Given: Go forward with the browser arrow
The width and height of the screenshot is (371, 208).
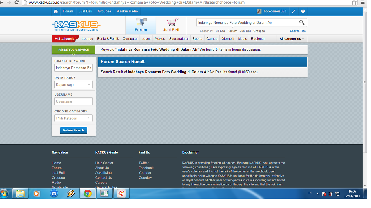Looking at the screenshot, I should (9, 2).
